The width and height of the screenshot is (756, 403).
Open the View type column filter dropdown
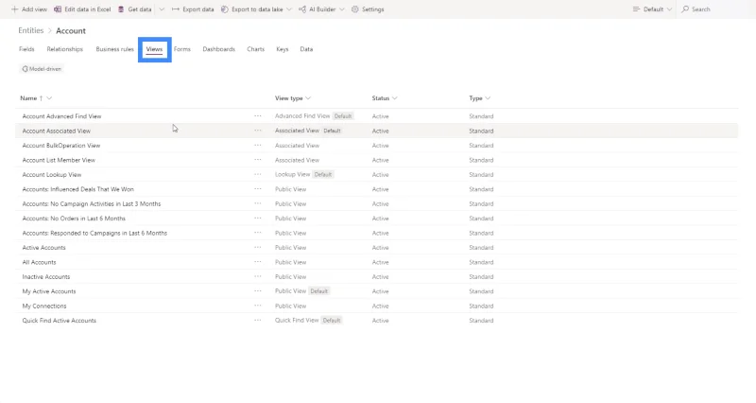[x=308, y=98]
